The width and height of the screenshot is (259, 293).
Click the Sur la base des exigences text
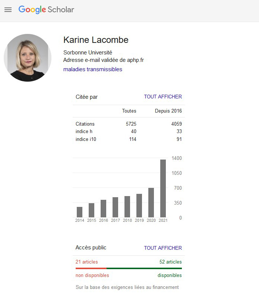pos(127,287)
